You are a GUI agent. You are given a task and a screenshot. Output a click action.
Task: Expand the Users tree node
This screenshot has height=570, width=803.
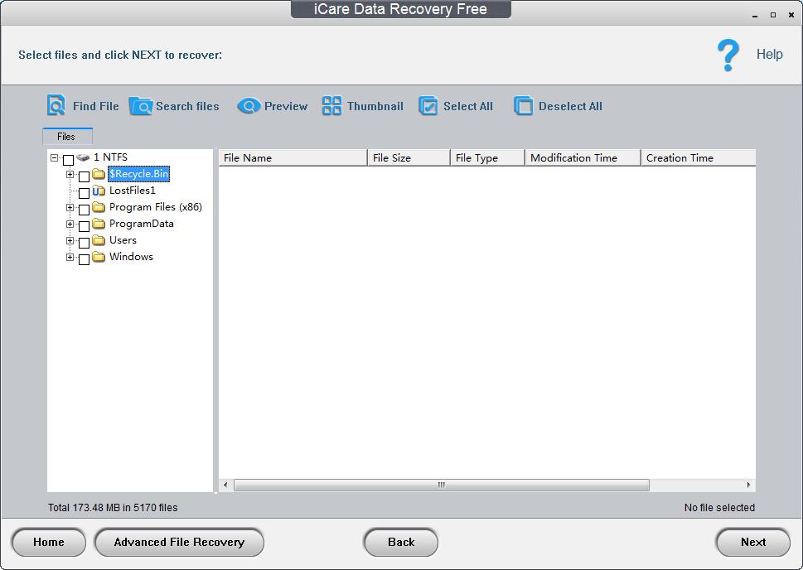click(70, 240)
